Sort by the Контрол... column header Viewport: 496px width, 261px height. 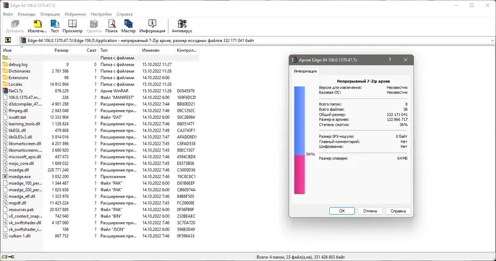[x=187, y=50]
